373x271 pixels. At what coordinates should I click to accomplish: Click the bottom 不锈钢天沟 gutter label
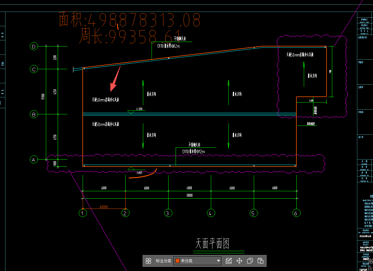[194, 144]
